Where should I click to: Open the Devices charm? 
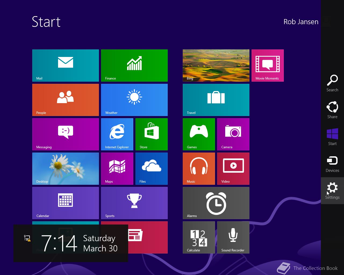[332, 164]
